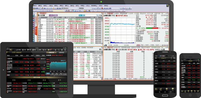Open the second combo box in the main toolbar
The height and width of the screenshot is (98, 201).
pos(86,8)
